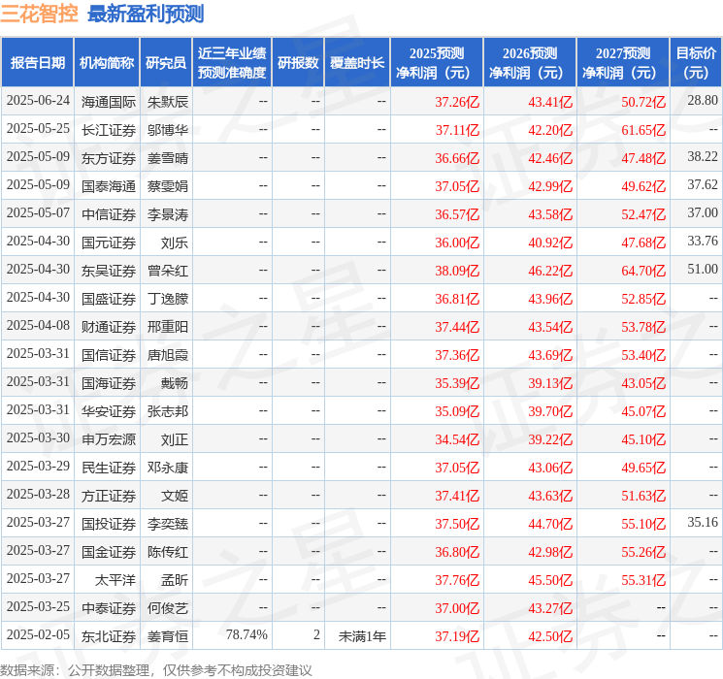Click analyst name 姜育恒

(168, 636)
